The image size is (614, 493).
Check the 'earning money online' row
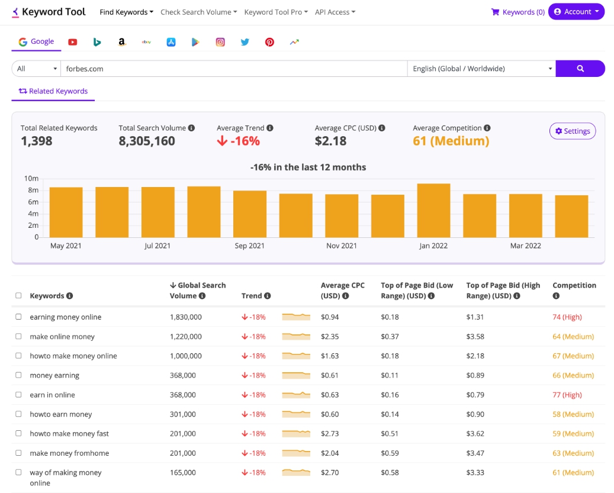pyautogui.click(x=18, y=317)
